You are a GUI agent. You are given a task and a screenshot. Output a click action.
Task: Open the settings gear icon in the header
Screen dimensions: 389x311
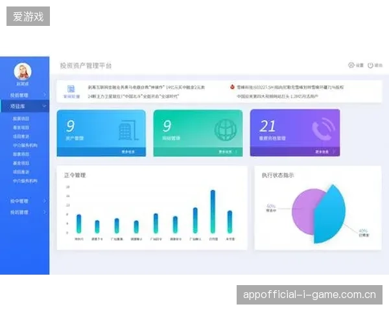point(351,65)
